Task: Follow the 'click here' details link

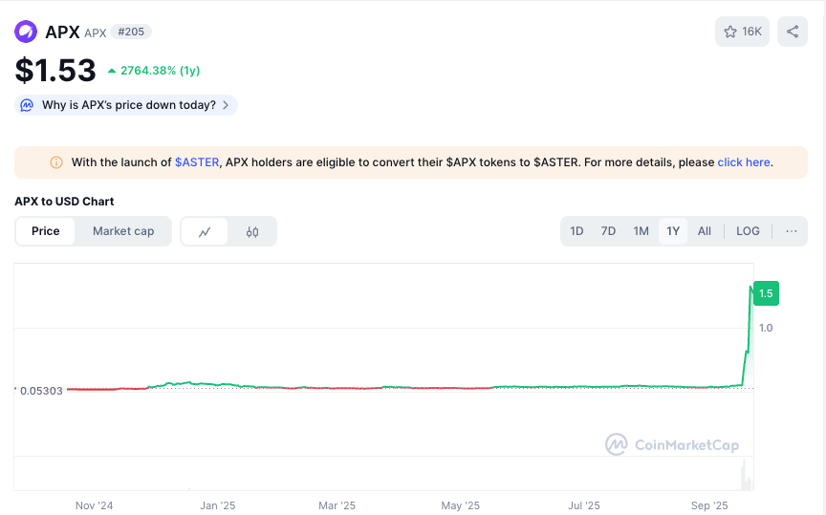Action: point(744,162)
